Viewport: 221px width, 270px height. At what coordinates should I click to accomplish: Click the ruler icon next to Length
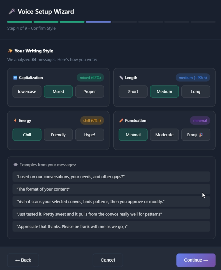(x=121, y=78)
